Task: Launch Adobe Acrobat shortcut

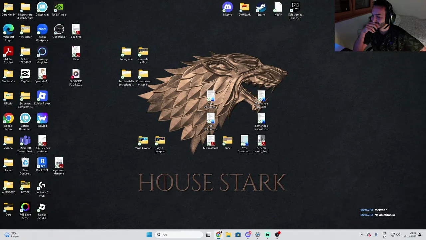Action: click(x=8, y=55)
